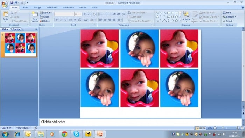Screen dimensions: 245x138
Task: Click the Delete slide button
Action: 45,21
